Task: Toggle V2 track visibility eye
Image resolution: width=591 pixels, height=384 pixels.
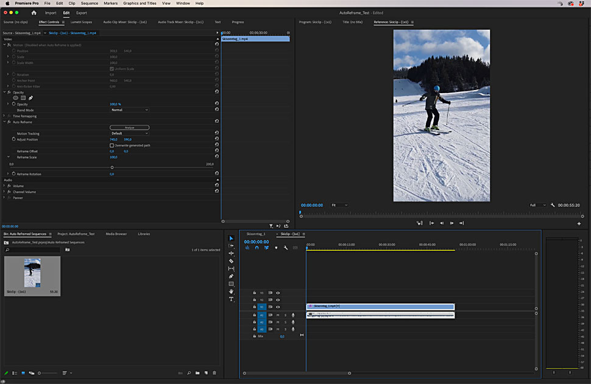Action: point(278,300)
